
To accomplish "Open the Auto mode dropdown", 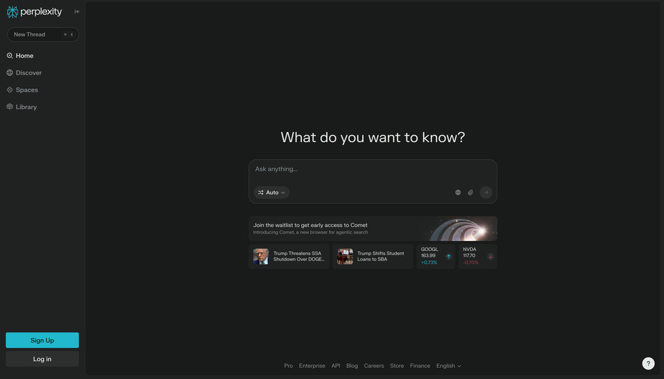I will [272, 192].
